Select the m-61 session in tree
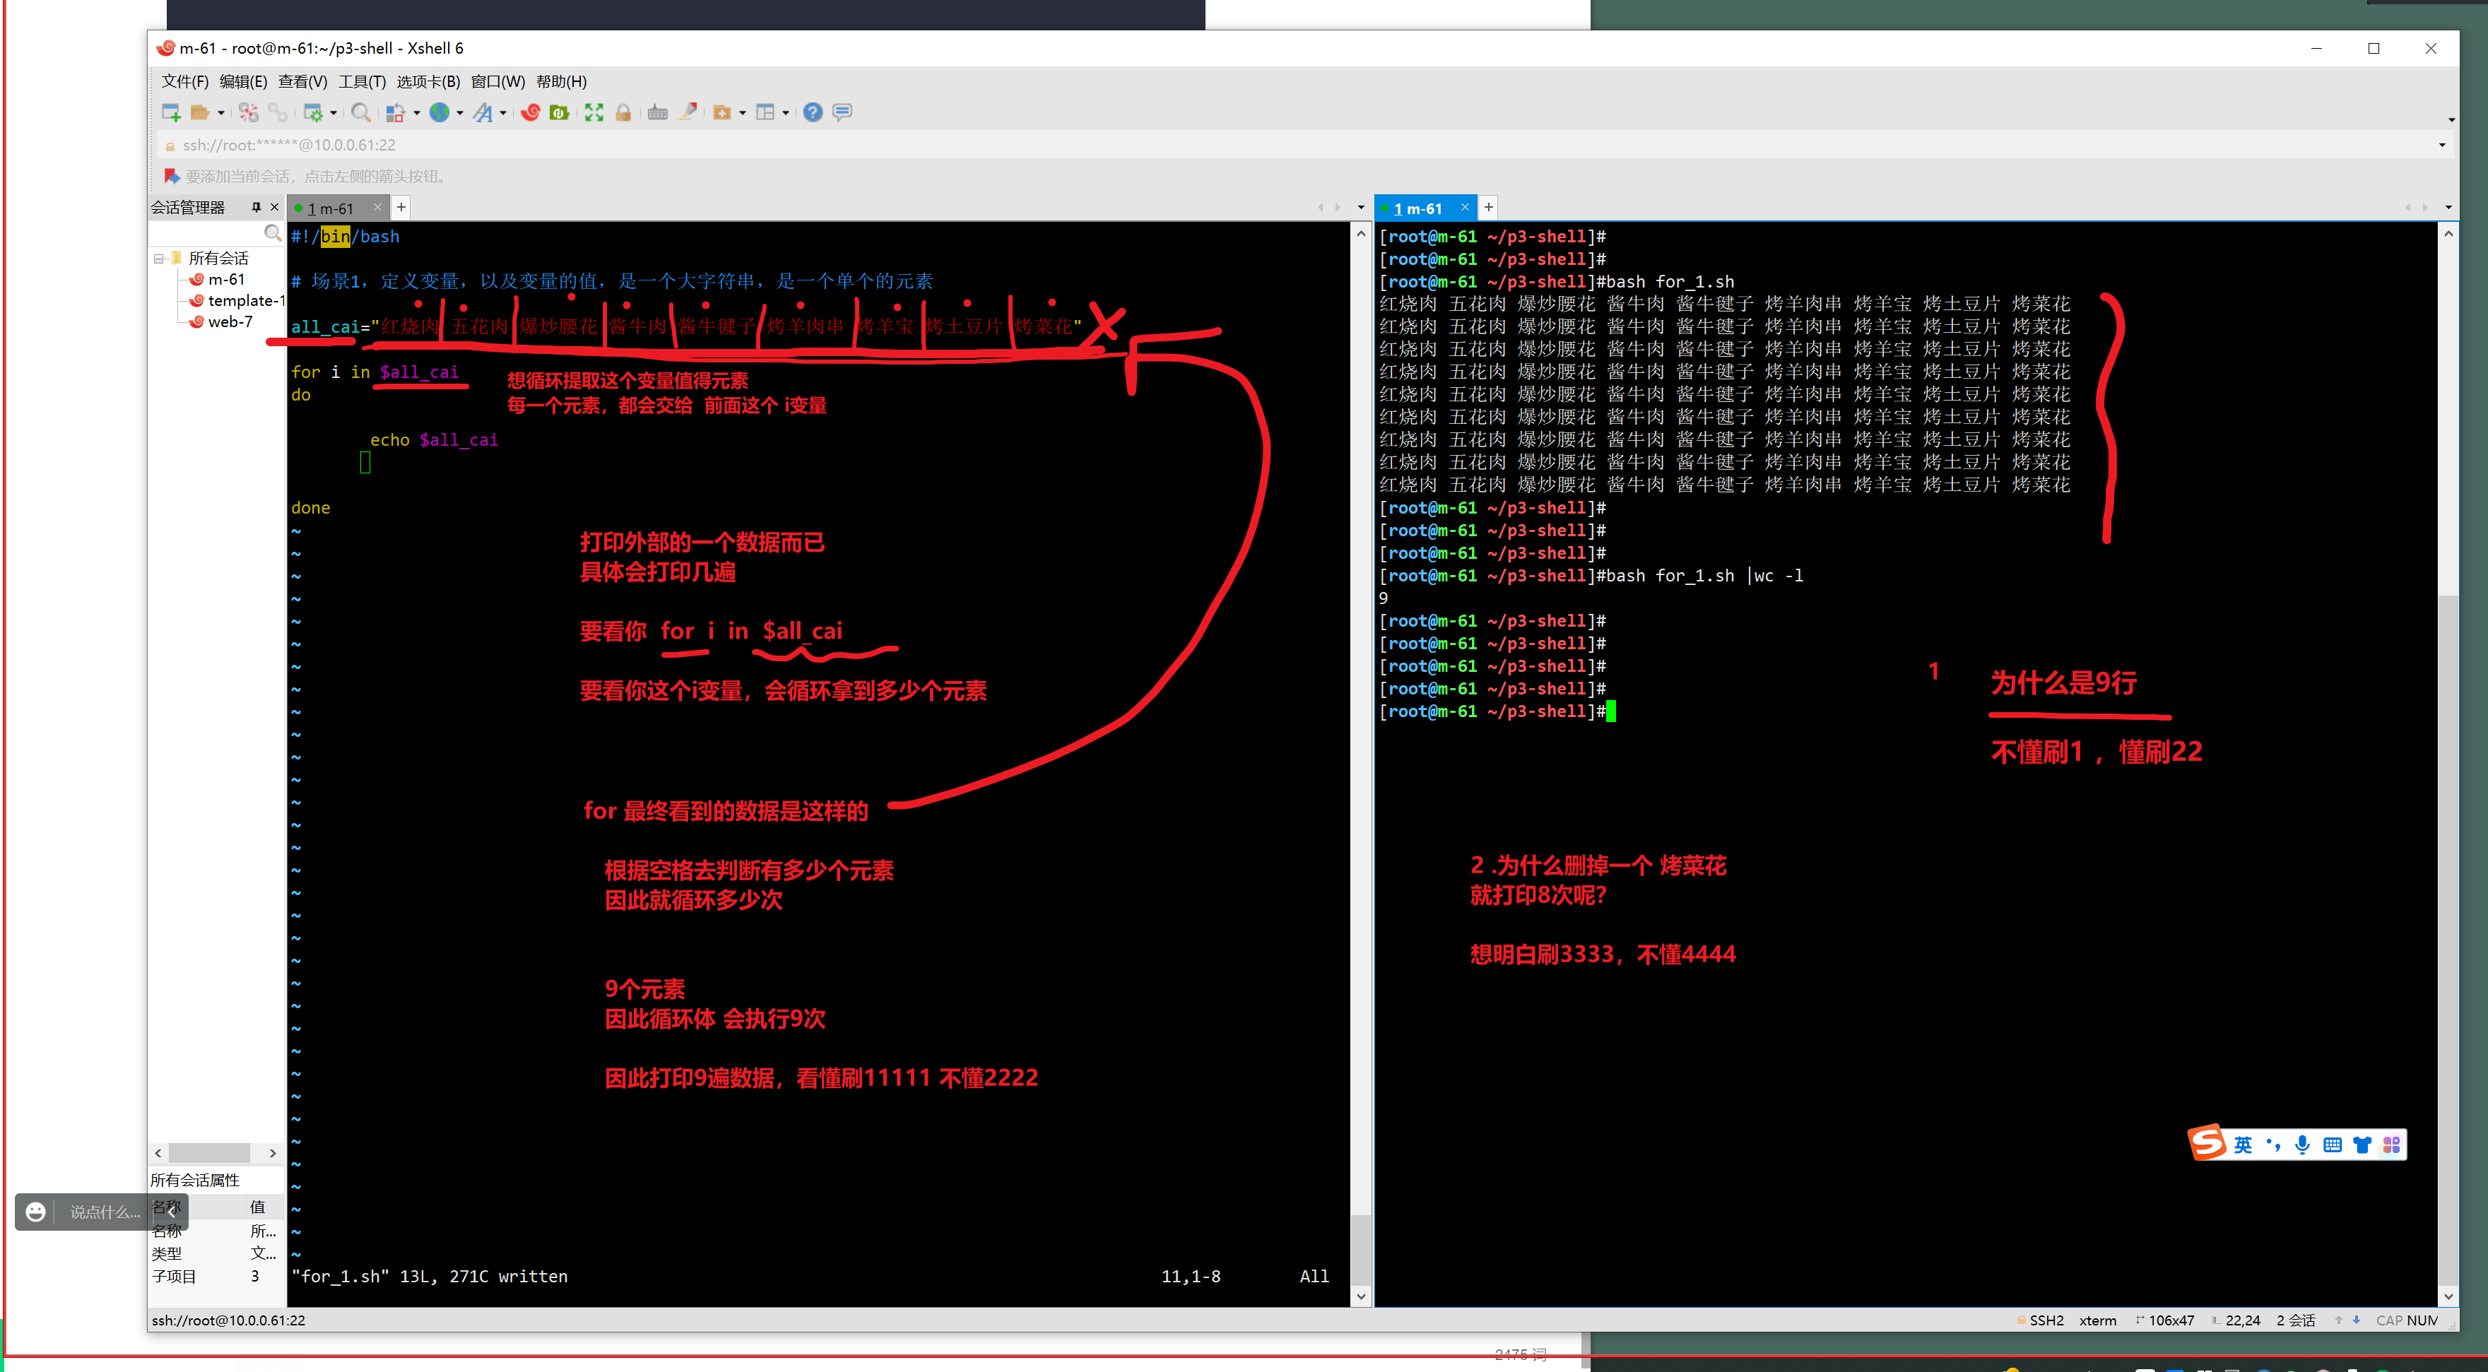Viewport: 2488px width, 1372px height. click(x=226, y=280)
